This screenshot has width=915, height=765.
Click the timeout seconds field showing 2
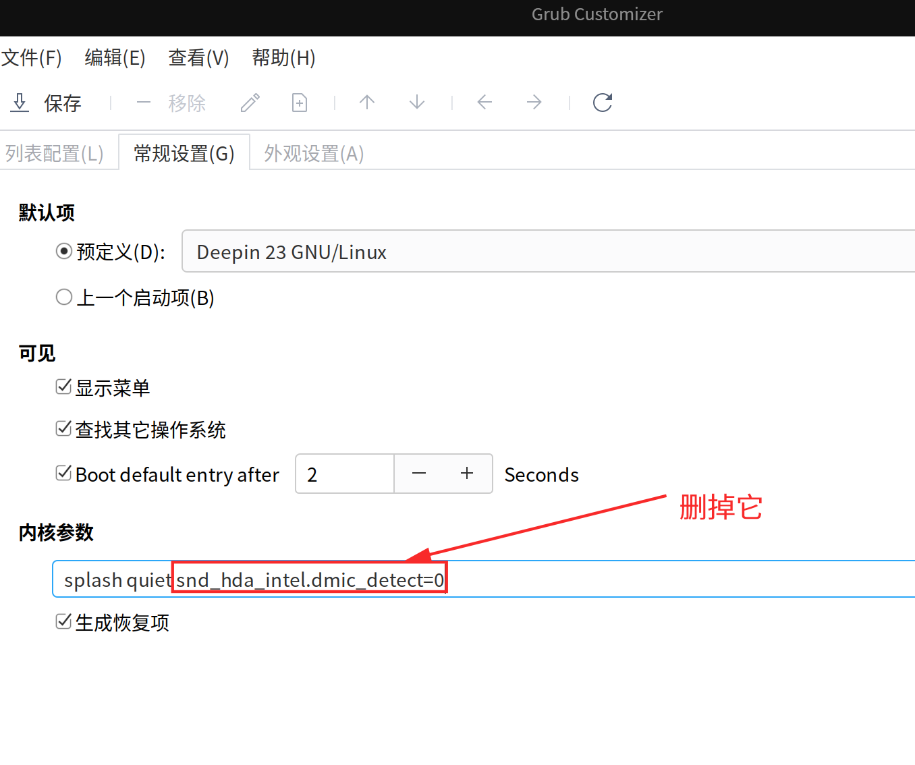pyautogui.click(x=345, y=474)
